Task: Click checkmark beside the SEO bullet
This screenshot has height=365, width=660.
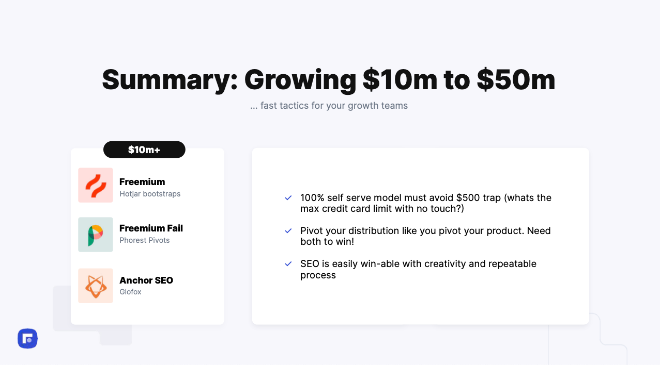Action: pos(288,263)
